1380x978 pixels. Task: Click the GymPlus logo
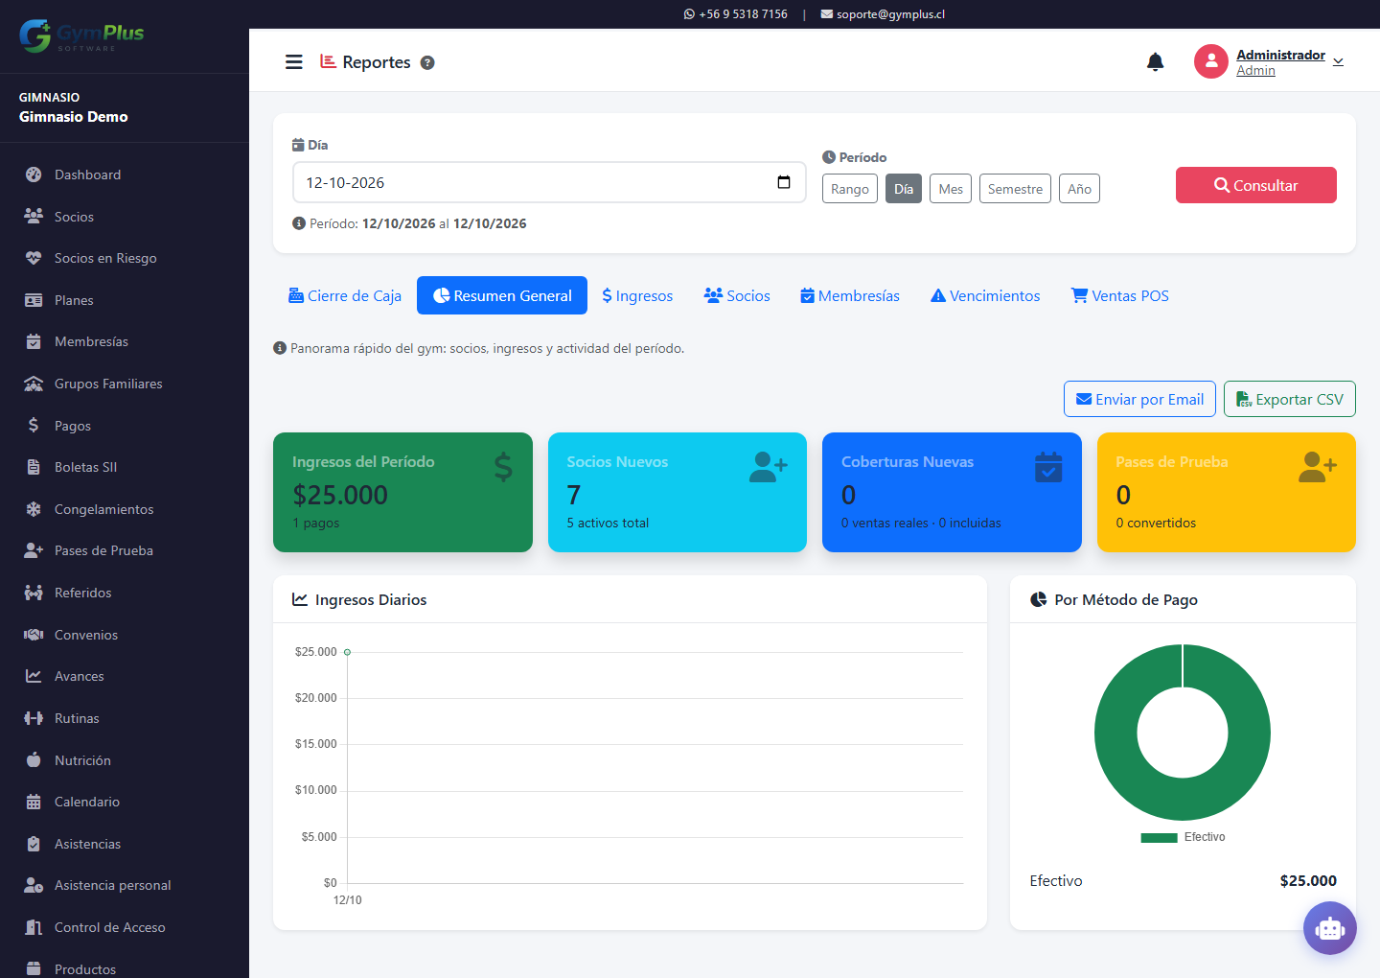[x=81, y=36]
